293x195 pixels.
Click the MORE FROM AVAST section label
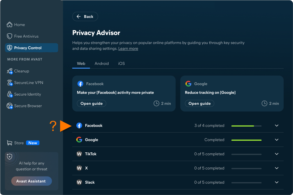(25, 59)
